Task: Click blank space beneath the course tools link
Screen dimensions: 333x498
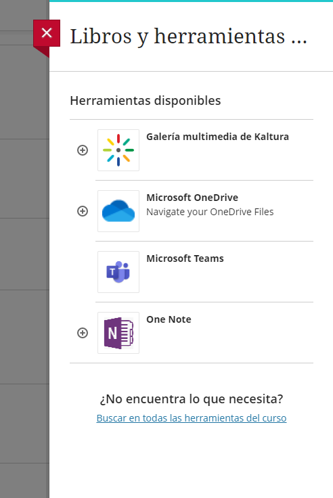Action: click(192, 461)
